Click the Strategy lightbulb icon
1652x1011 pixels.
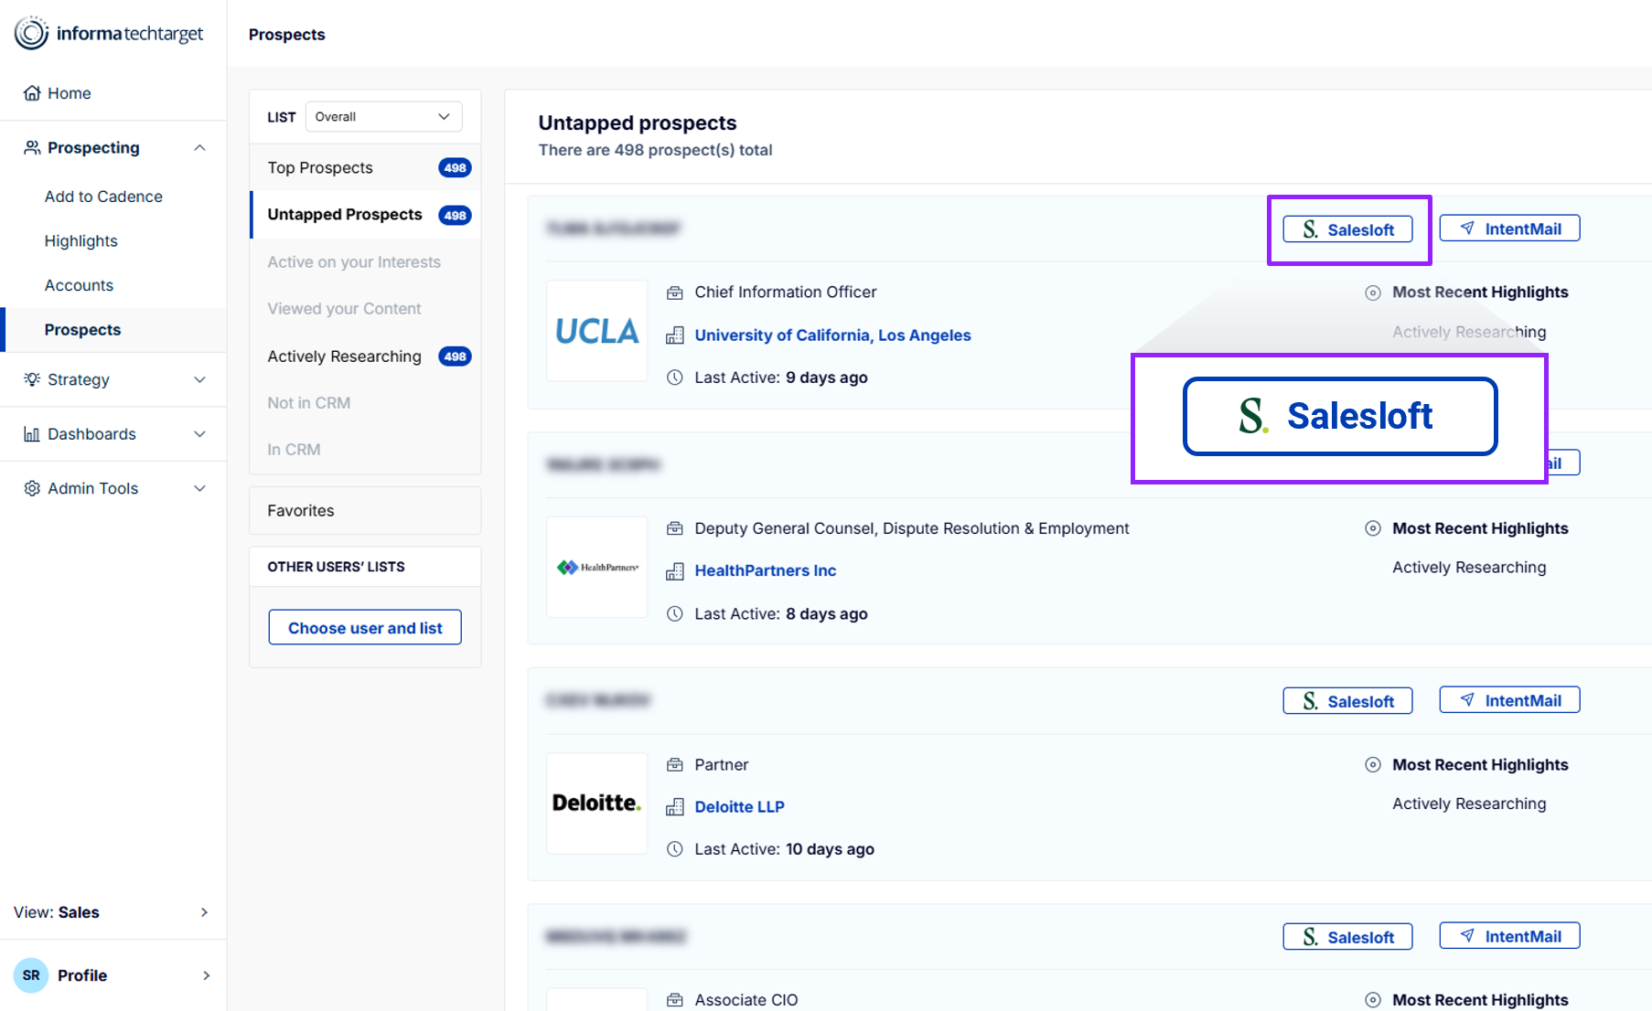click(x=32, y=379)
